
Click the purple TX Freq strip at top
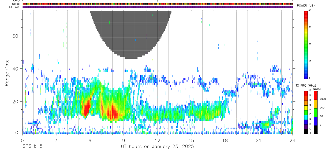pyautogui.click(x=158, y=7)
